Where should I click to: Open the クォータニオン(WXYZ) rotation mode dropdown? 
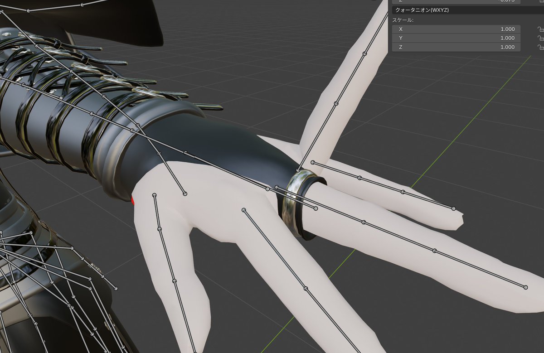[467, 10]
